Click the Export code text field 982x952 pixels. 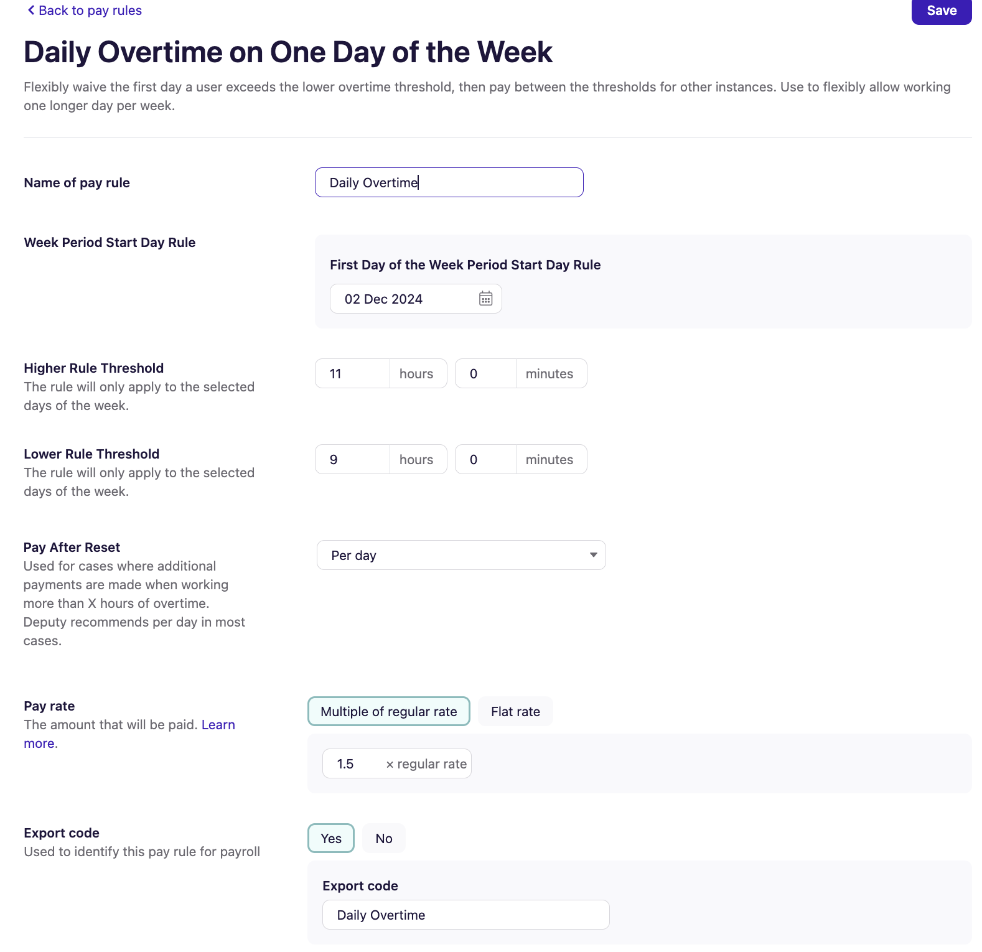pos(465,915)
